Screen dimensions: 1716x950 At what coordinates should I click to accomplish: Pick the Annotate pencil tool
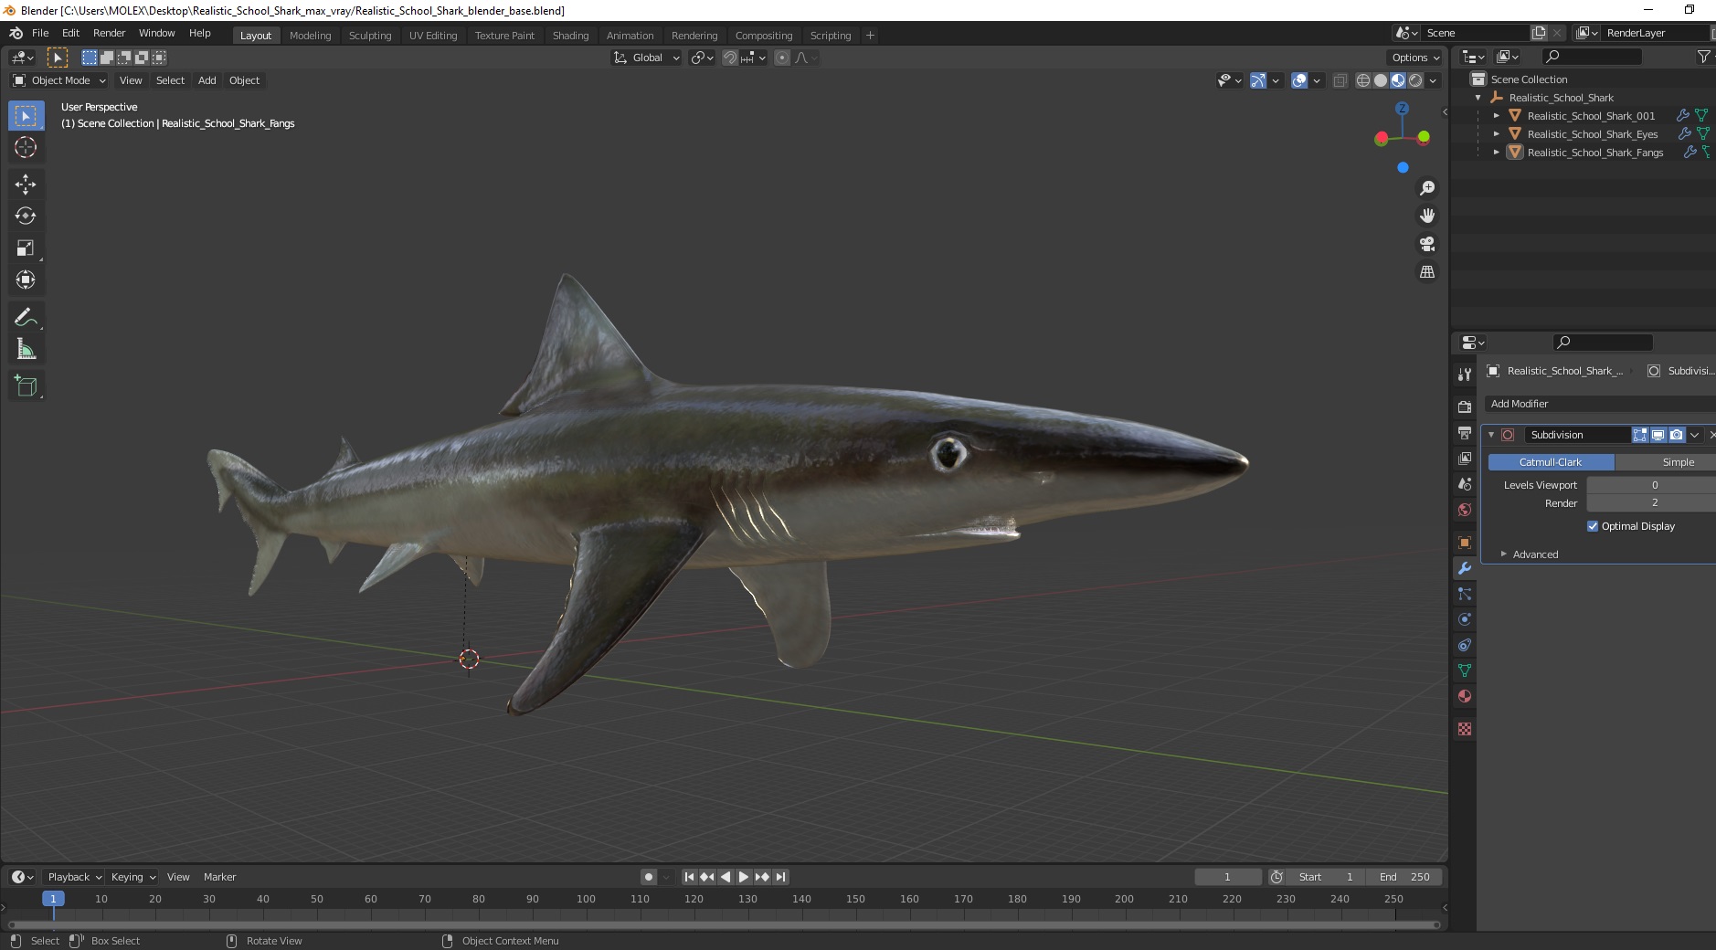point(26,317)
